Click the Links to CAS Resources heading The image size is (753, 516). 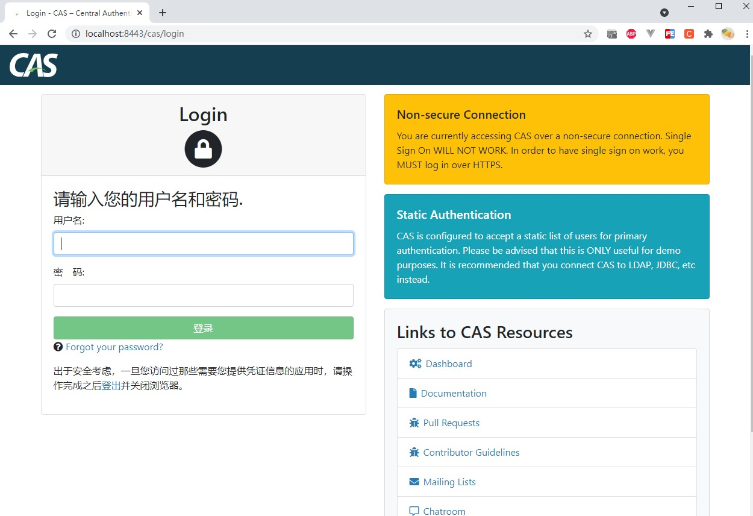pos(485,332)
